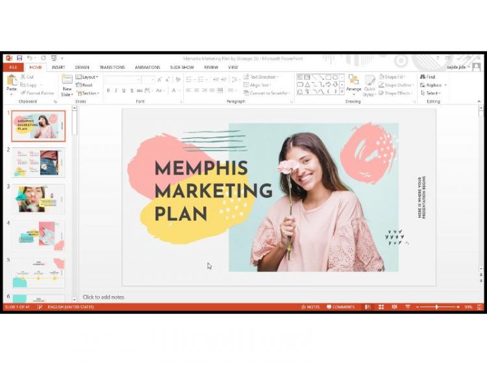Toggle Center alignment button
487x365 pixels.
coord(196,90)
